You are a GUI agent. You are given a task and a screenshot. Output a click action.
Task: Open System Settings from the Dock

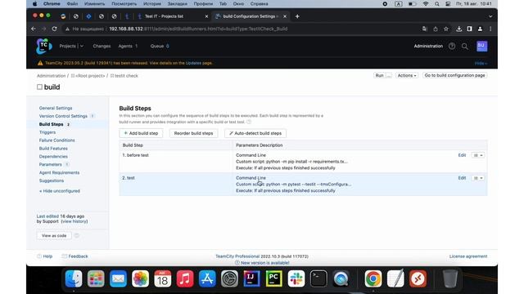229,278
